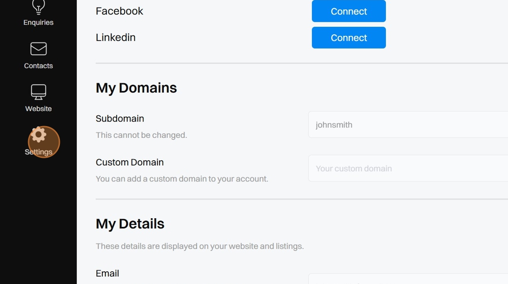
Task: Focus the Your custom domain input
Action: (408, 168)
